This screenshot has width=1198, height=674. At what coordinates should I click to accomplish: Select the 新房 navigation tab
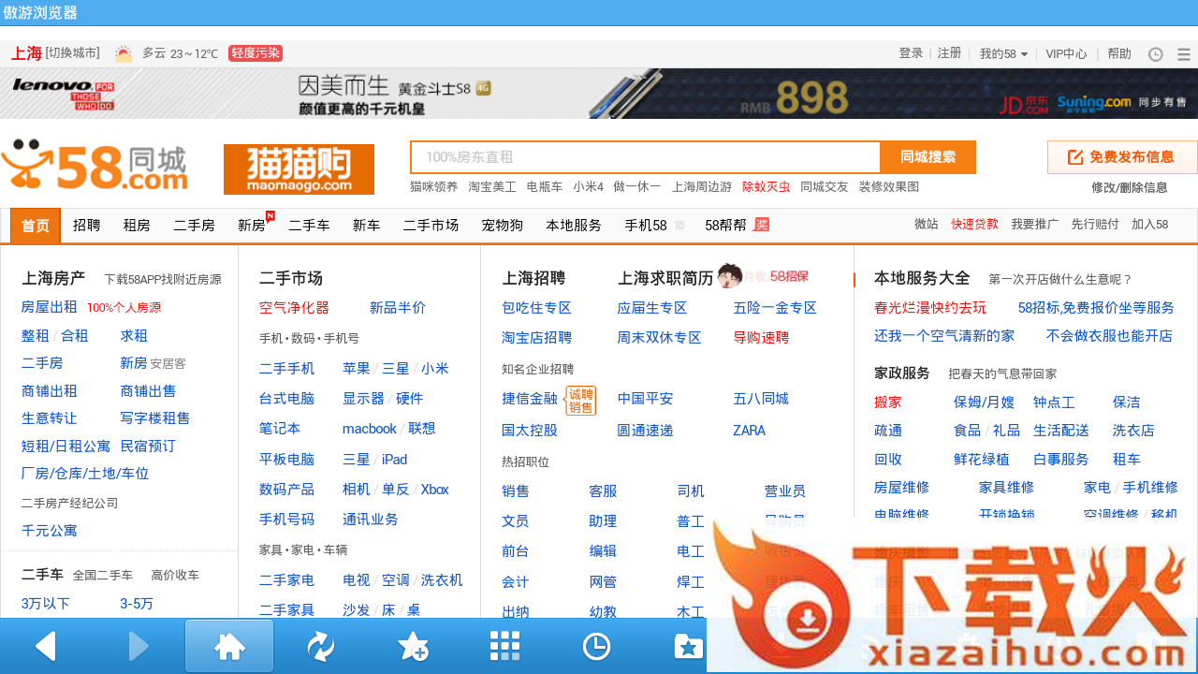(252, 226)
